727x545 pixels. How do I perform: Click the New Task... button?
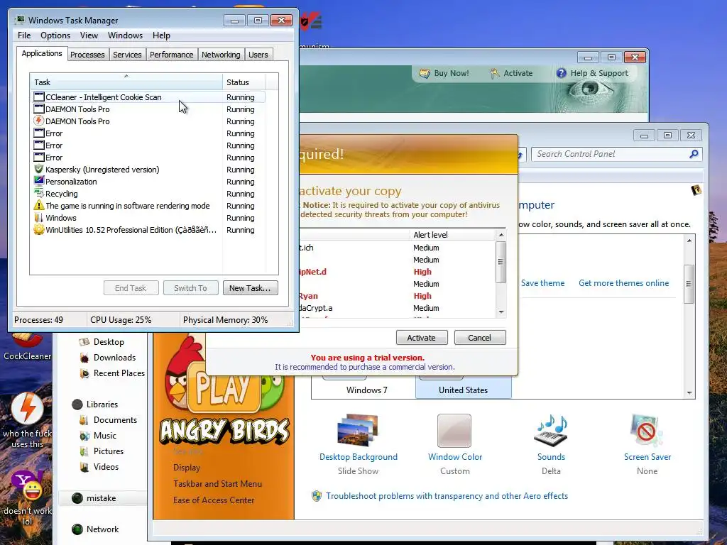click(250, 288)
